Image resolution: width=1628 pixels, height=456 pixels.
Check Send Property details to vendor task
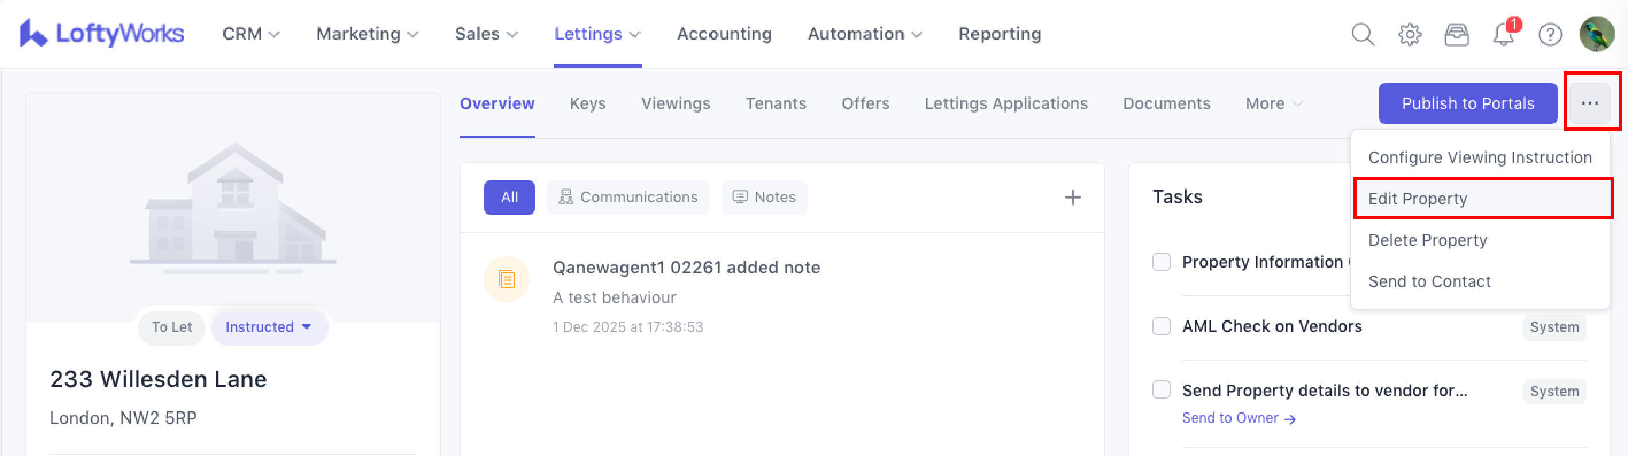(1161, 390)
